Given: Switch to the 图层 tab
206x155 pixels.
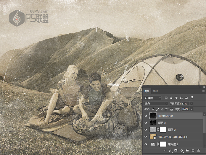Looking at the screenshot, I should coord(147,91).
